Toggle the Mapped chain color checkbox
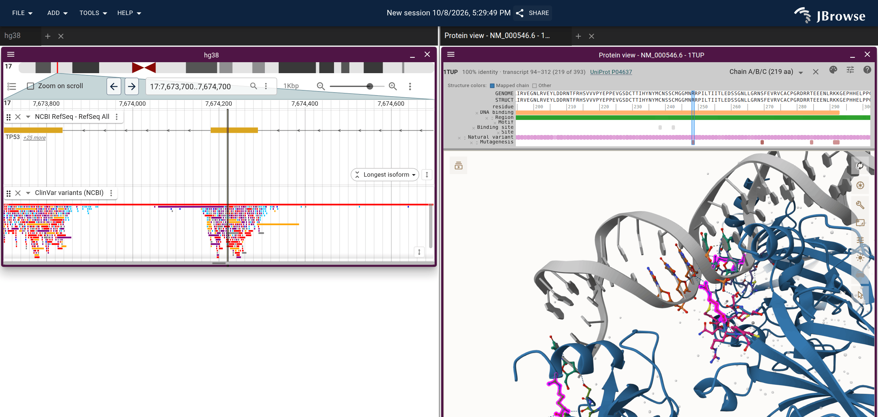The width and height of the screenshot is (878, 417). [492, 86]
